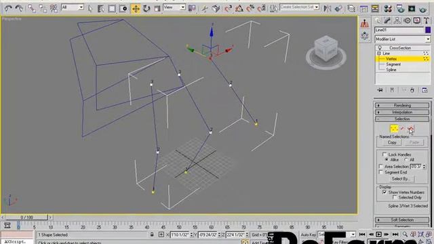Screen dimensions: 434x244
Task: Click the Use Pivot Point Center icon
Action: [192, 9]
